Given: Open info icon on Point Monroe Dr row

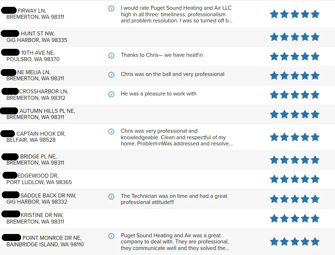Looking at the screenshot, I should [x=111, y=236].
